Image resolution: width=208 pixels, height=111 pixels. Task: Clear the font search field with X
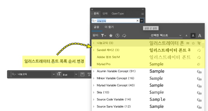138,21
